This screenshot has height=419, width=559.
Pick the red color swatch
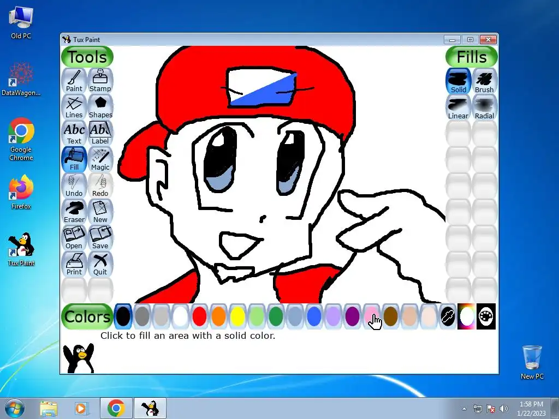199,316
